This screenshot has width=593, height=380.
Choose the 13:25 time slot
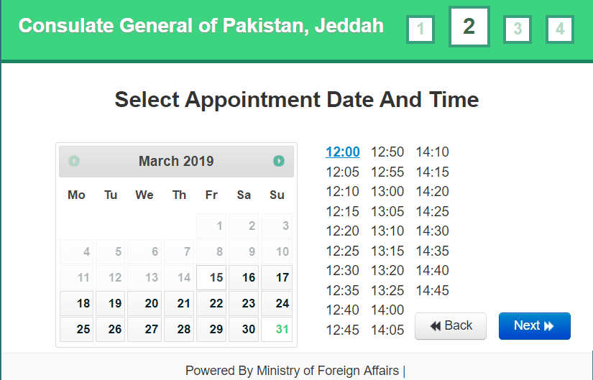point(387,291)
